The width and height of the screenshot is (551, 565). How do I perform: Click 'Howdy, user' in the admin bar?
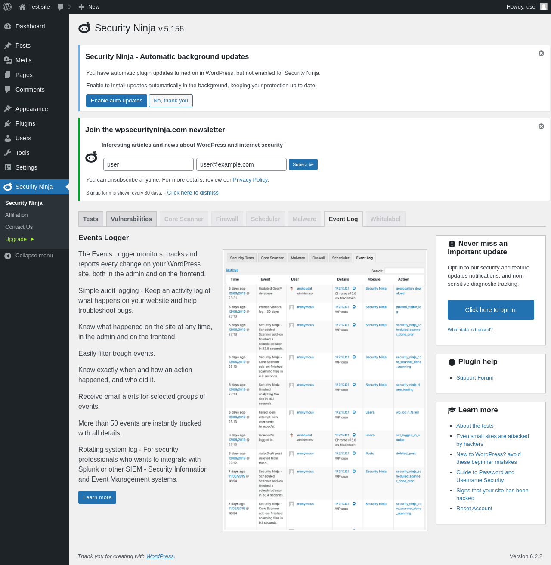pyautogui.click(x=522, y=7)
